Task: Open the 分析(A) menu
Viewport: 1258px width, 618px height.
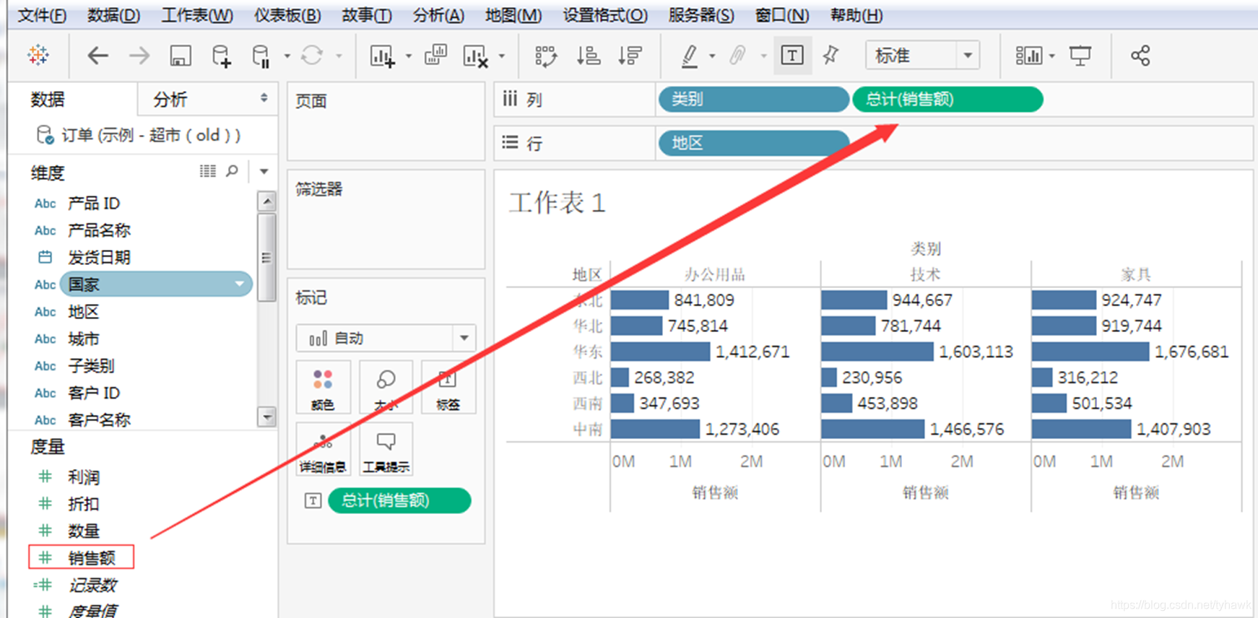Action: 438,15
